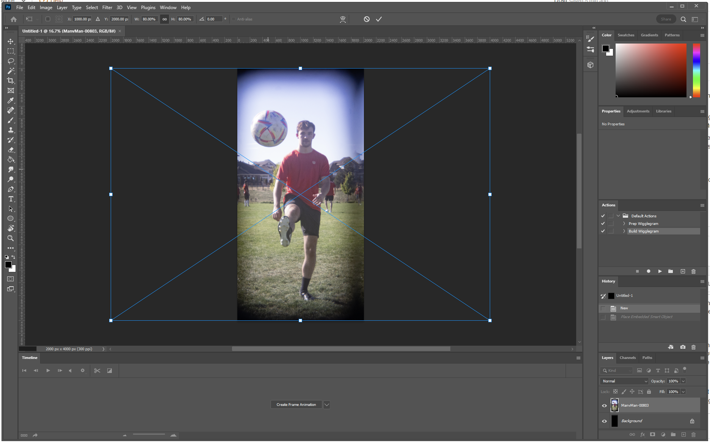Viewport: 710px width, 443px height.
Task: Create a new layer from the Layers panel
Action: pos(683,435)
